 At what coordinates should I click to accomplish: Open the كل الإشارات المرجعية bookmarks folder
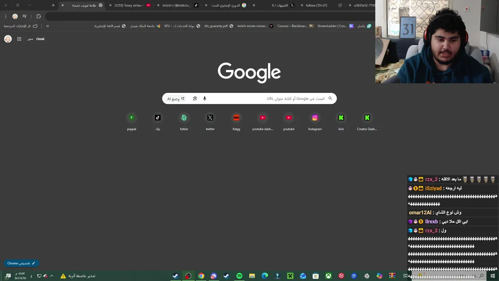[x=21, y=26]
